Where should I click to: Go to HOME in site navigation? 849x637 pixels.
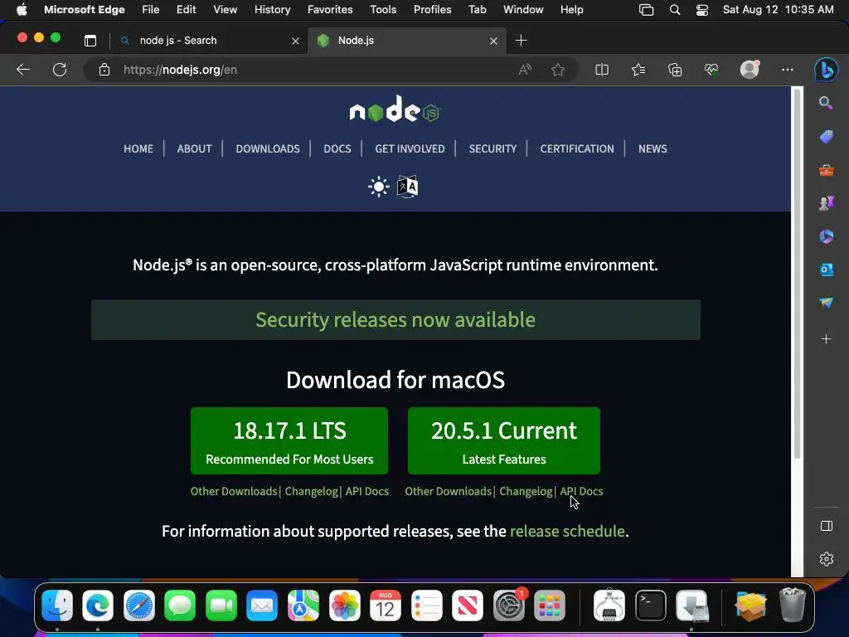click(x=138, y=148)
